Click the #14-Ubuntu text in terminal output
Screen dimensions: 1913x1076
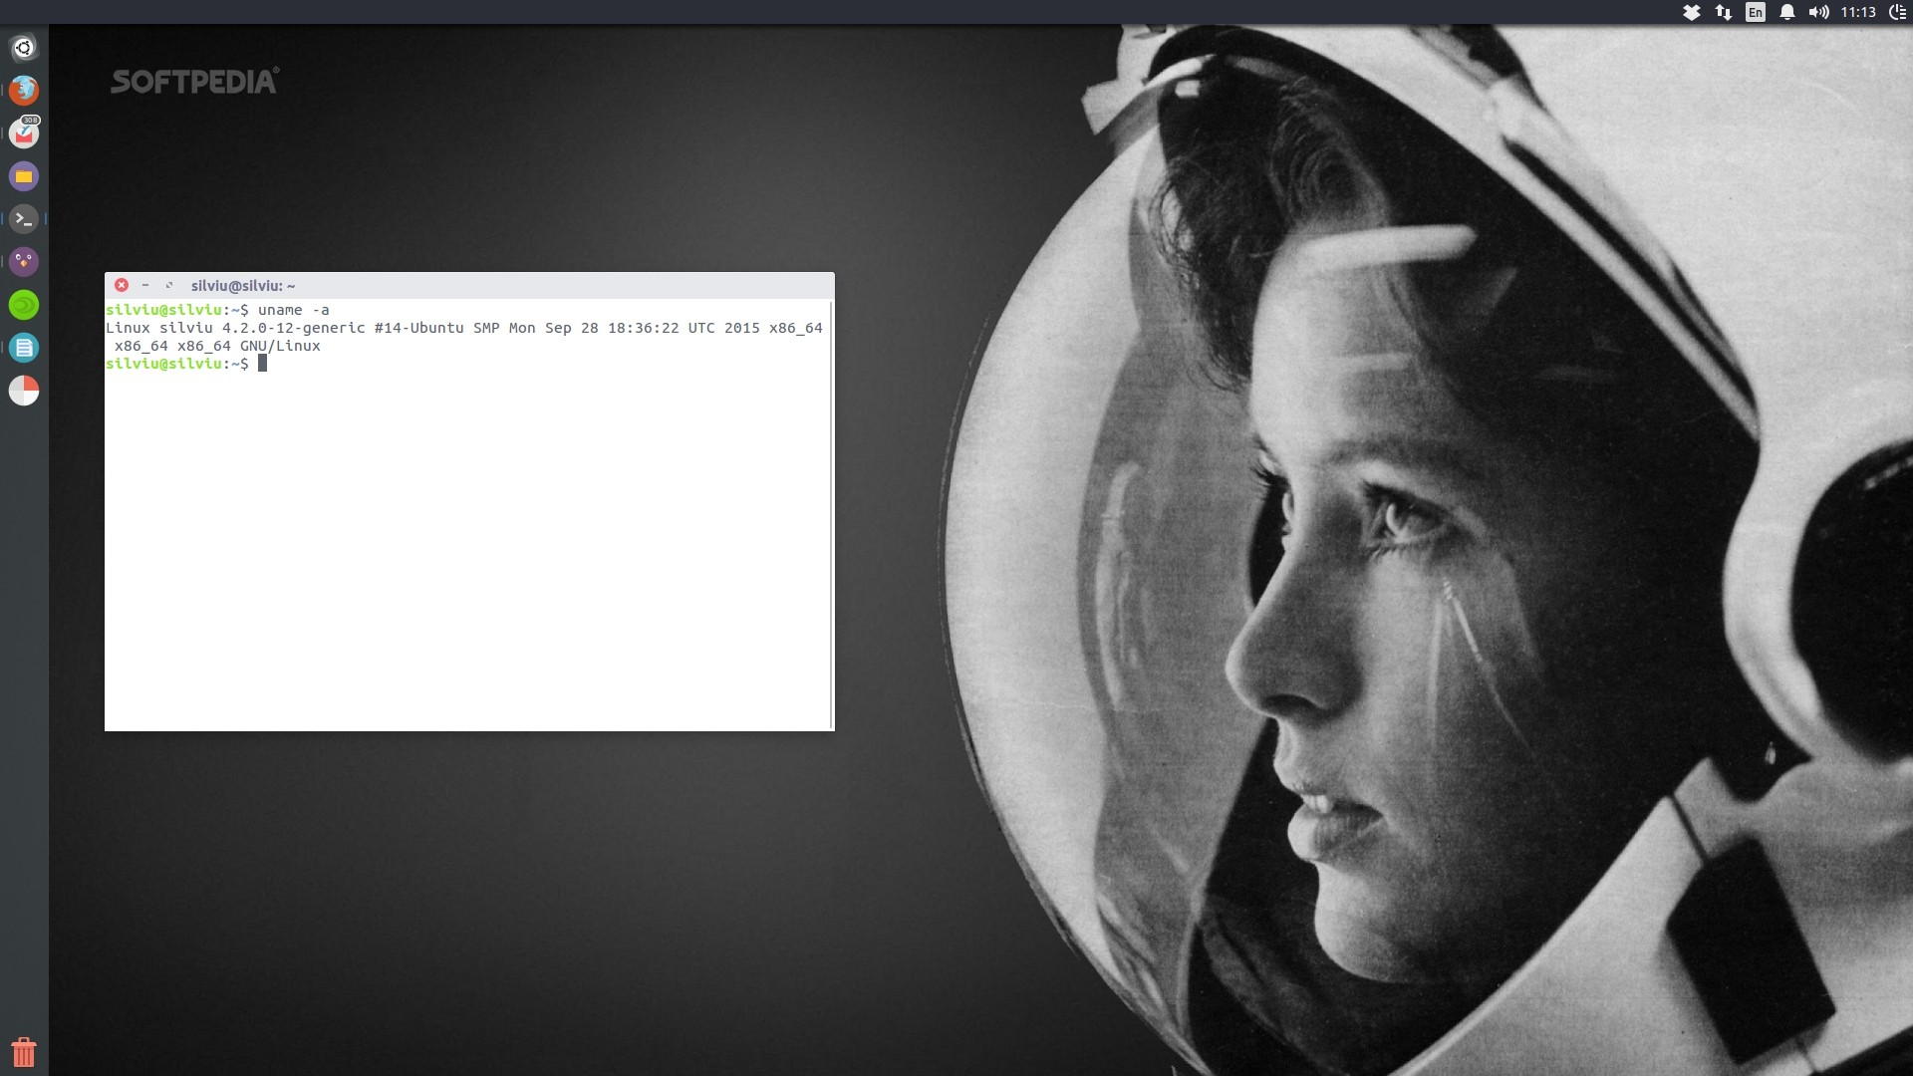[x=418, y=328]
